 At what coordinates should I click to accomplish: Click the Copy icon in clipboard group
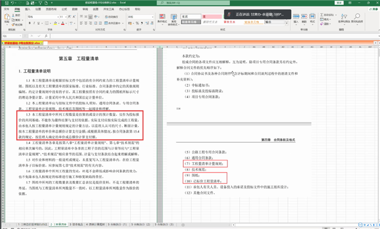13,20
